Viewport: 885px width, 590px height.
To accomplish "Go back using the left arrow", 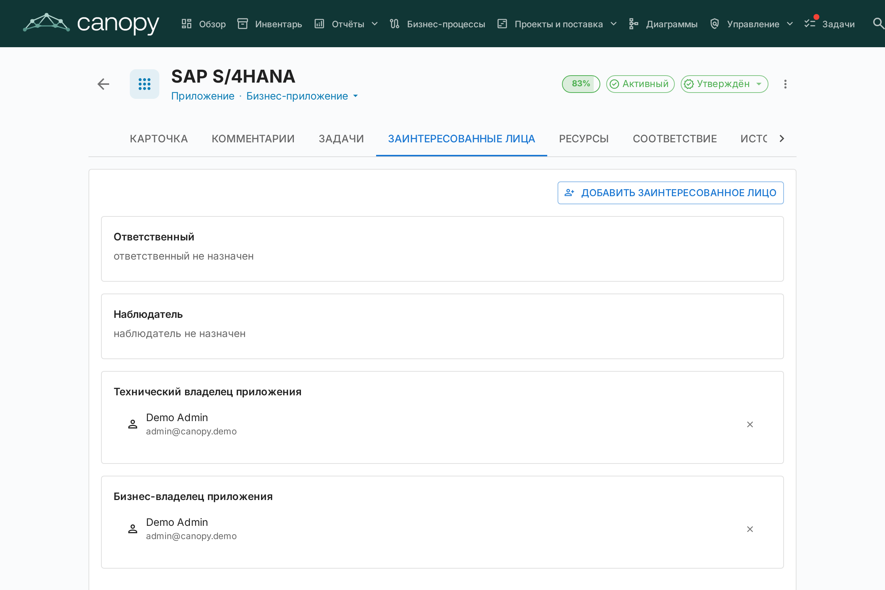I will [103, 84].
